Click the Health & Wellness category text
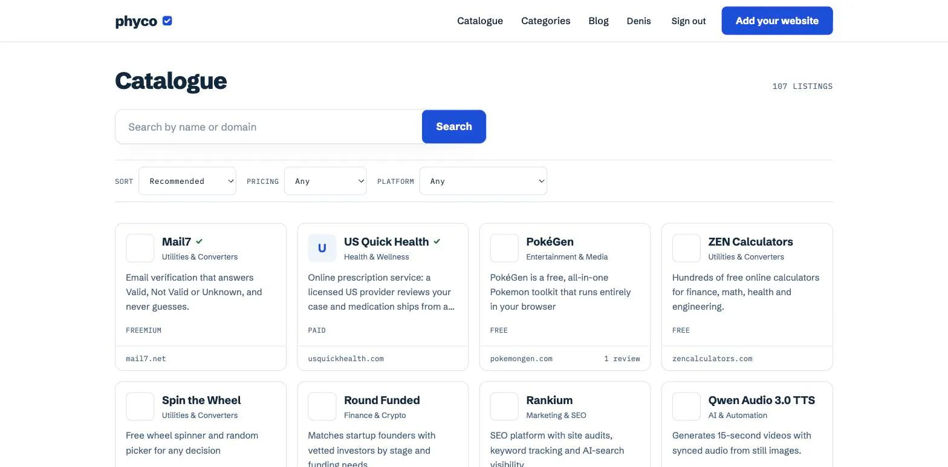 click(376, 257)
